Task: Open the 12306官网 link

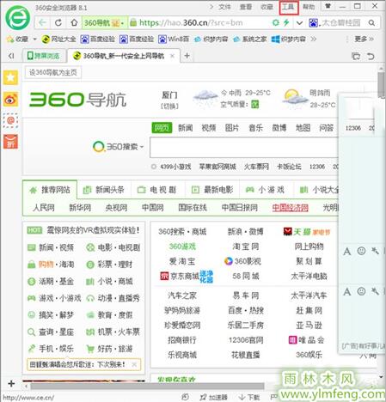Action: click(x=246, y=340)
